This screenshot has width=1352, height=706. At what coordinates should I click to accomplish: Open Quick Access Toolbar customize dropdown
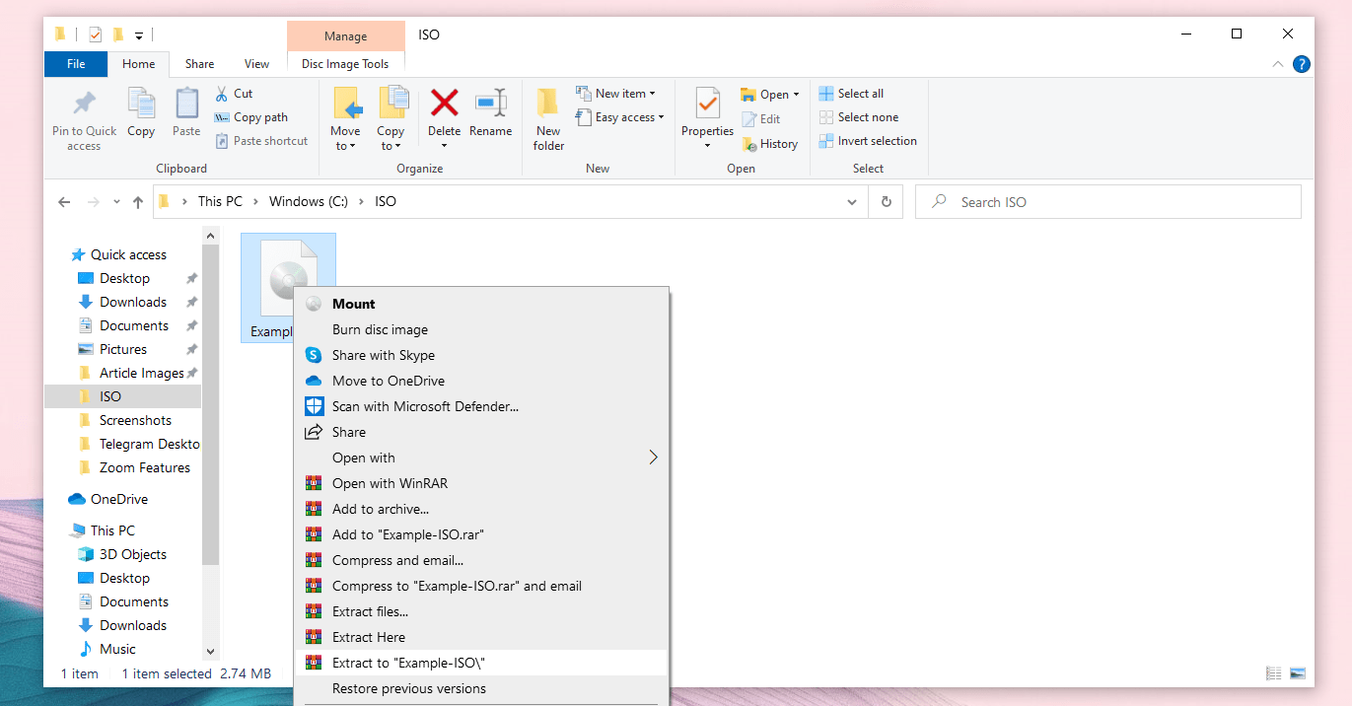point(139,35)
